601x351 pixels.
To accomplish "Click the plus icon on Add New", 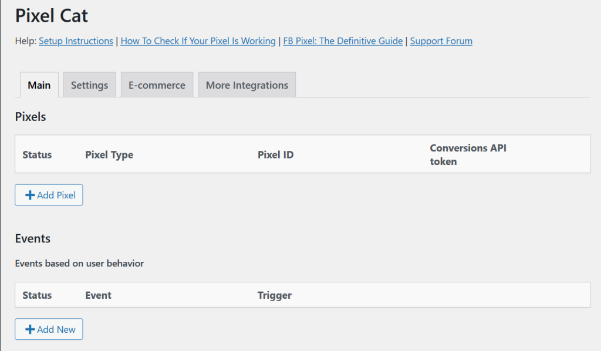I will point(30,329).
